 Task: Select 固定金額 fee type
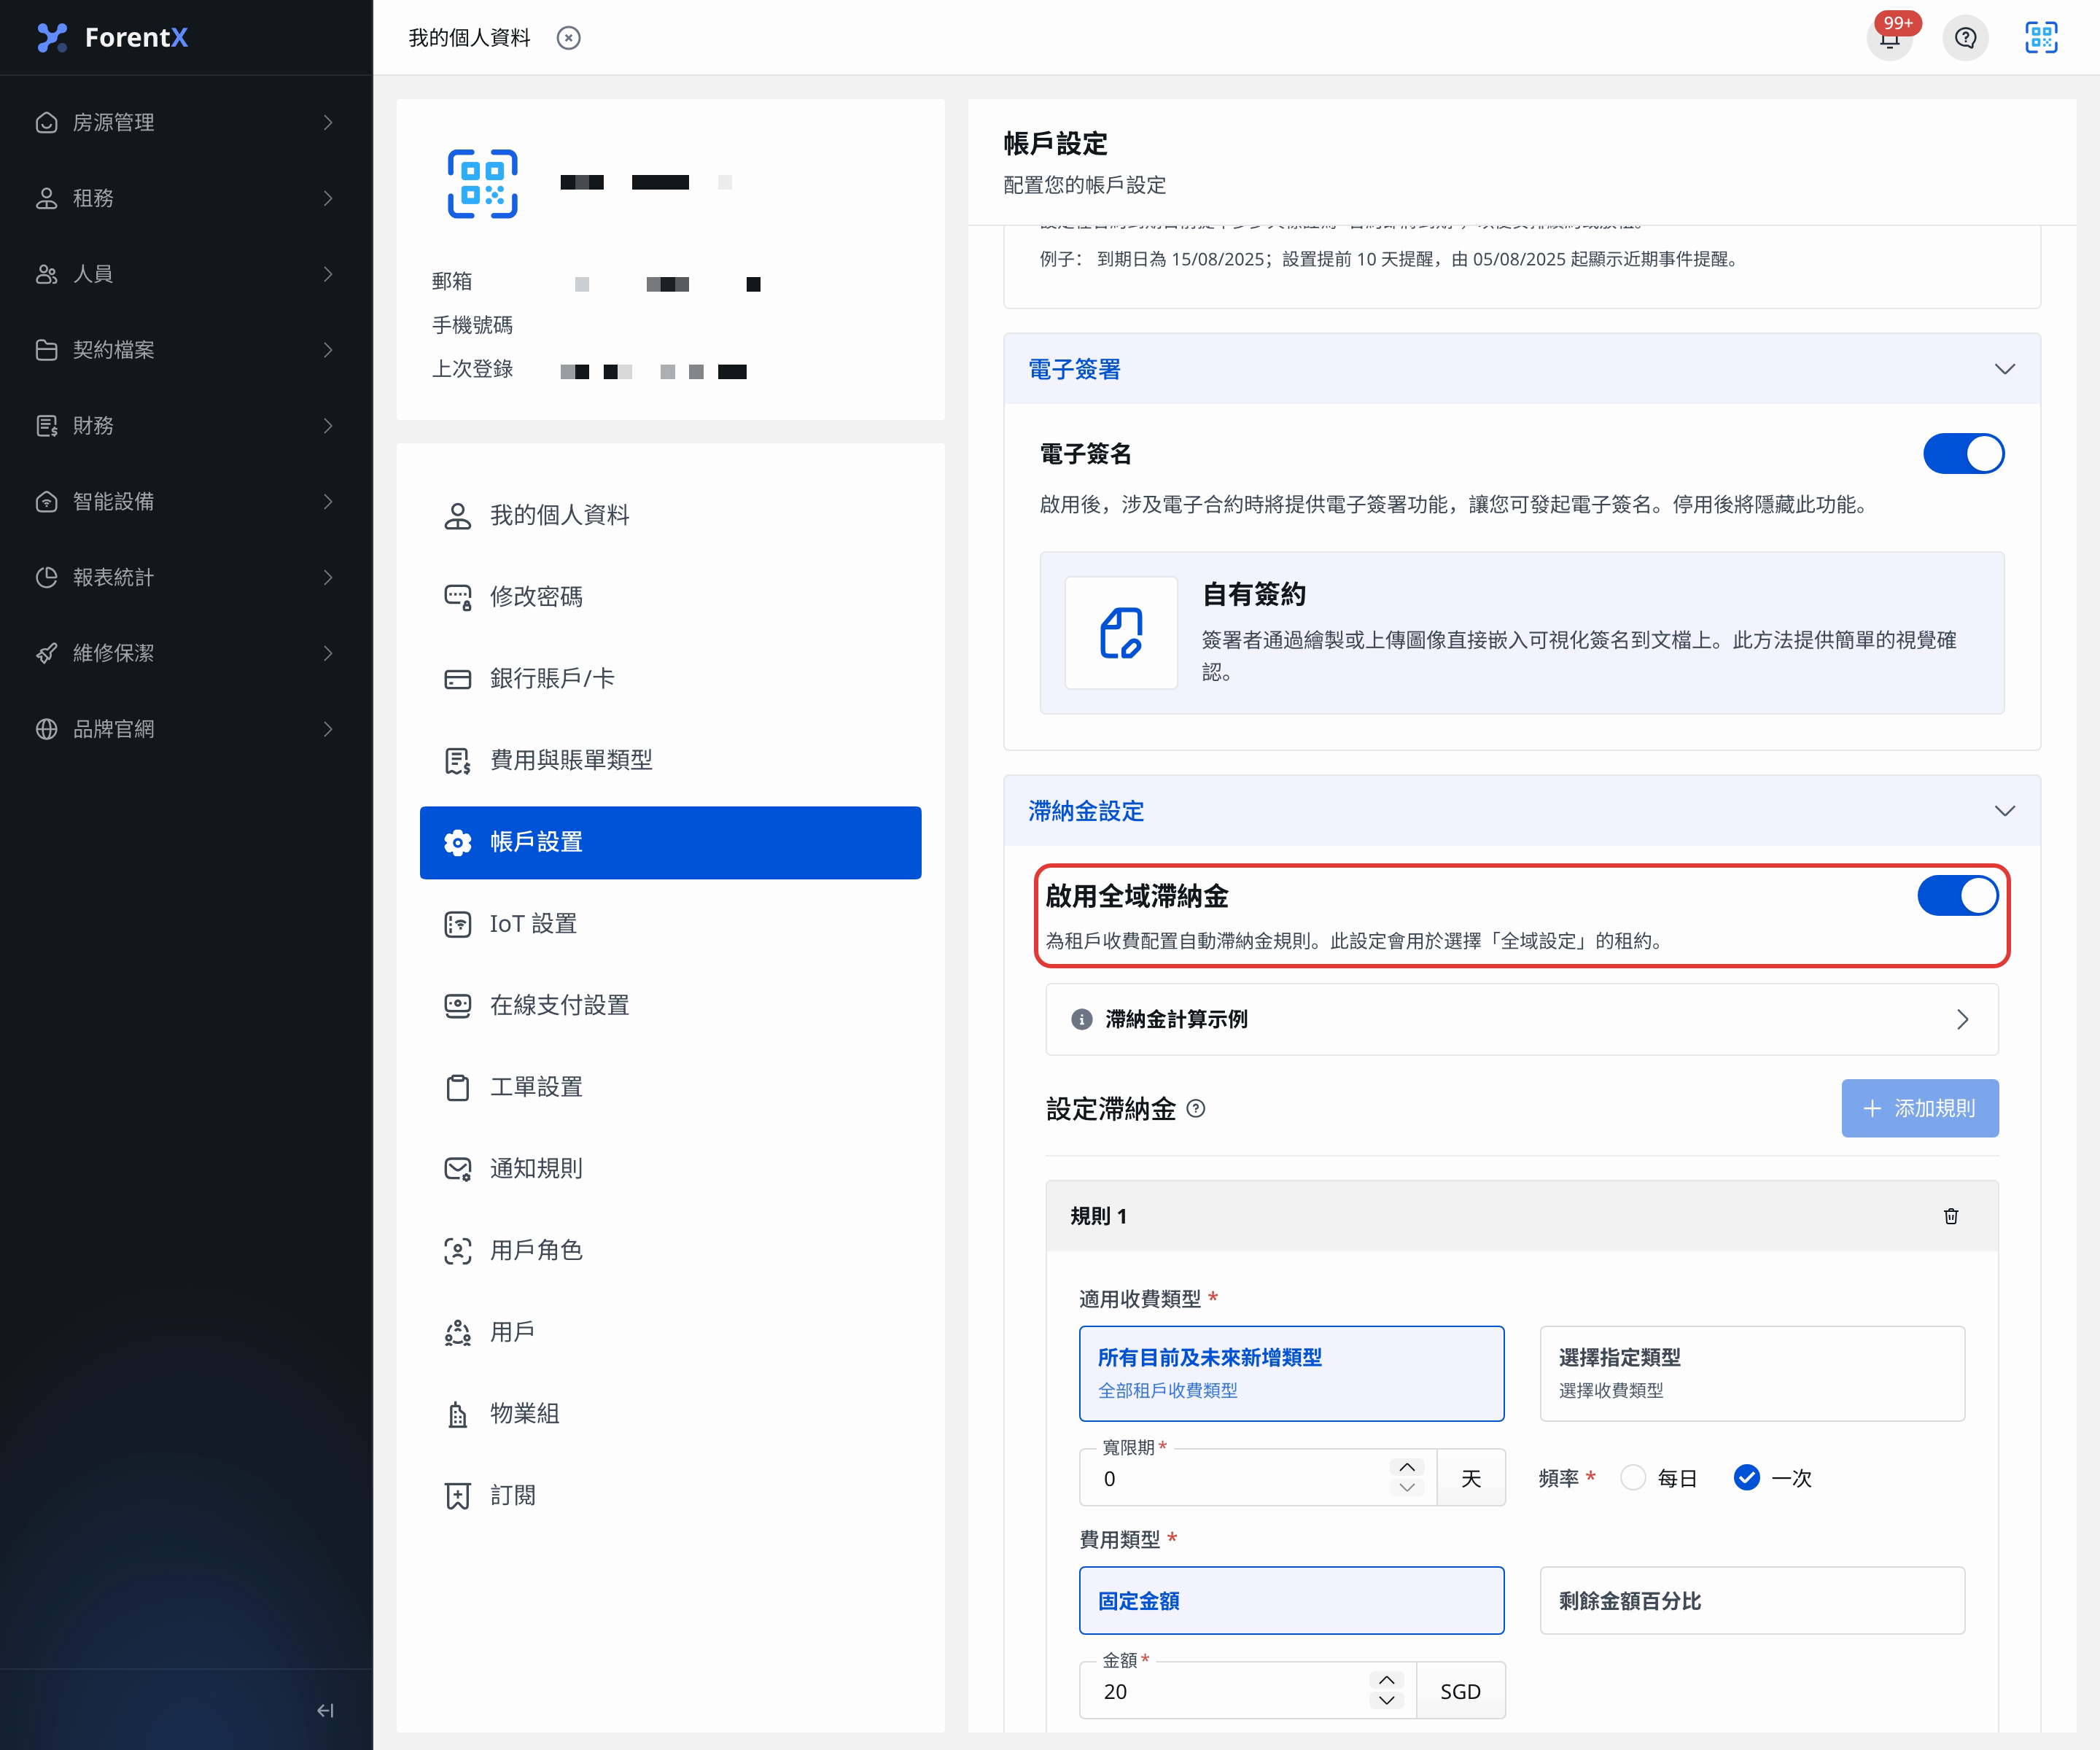pos(1292,1601)
